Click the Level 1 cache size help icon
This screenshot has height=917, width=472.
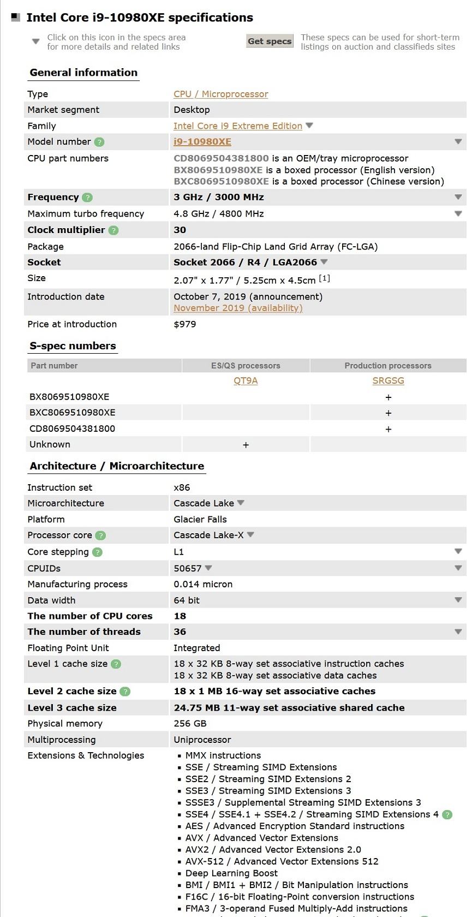[x=116, y=664]
